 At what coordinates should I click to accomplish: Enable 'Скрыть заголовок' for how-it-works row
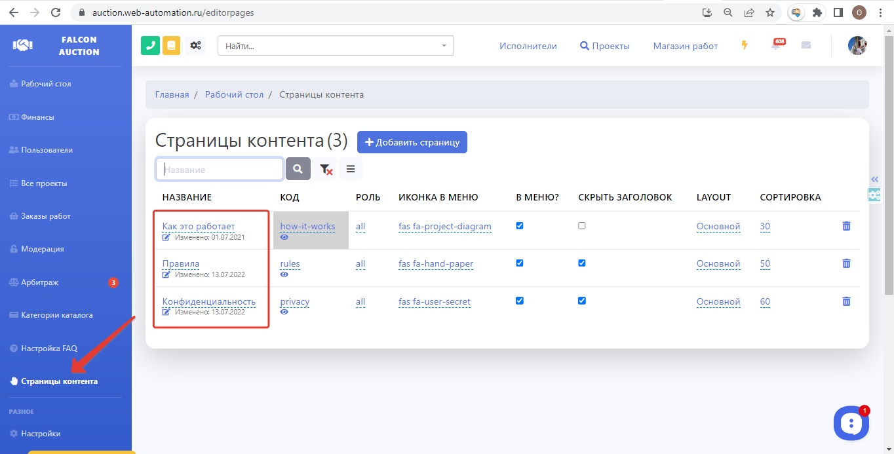pyautogui.click(x=582, y=225)
